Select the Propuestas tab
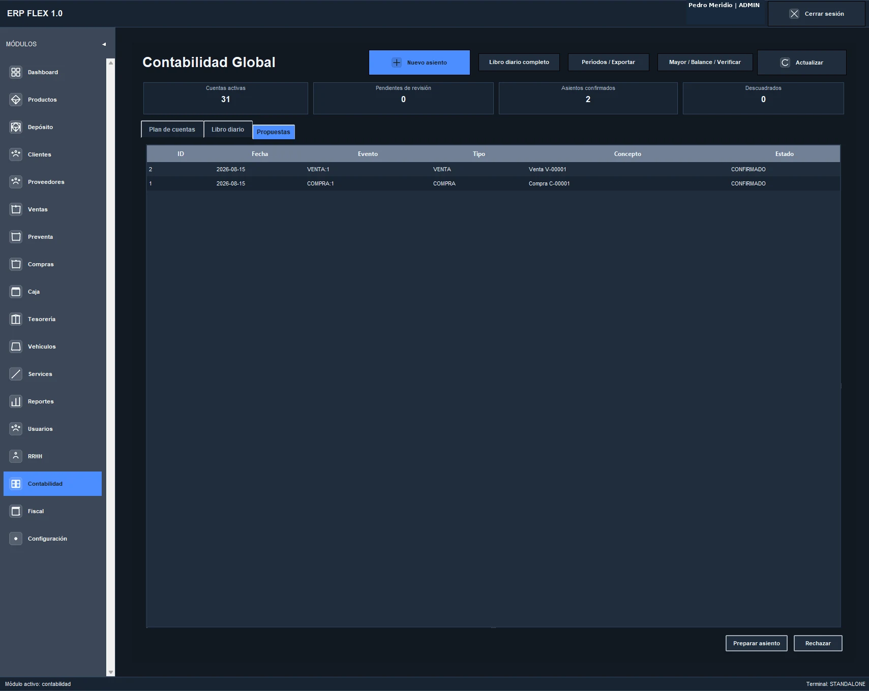Viewport: 869px width, 691px height. 274,132
